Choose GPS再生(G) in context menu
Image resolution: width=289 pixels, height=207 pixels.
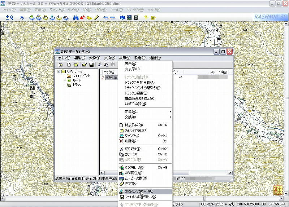click(146, 173)
